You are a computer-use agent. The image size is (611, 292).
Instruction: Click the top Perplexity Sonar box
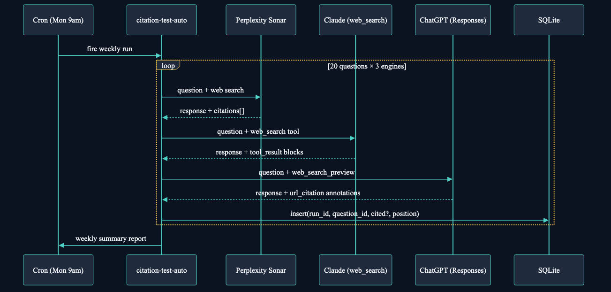click(x=261, y=20)
